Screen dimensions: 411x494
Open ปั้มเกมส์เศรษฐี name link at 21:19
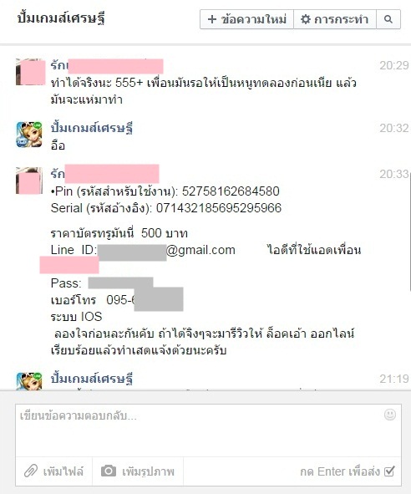click(92, 379)
